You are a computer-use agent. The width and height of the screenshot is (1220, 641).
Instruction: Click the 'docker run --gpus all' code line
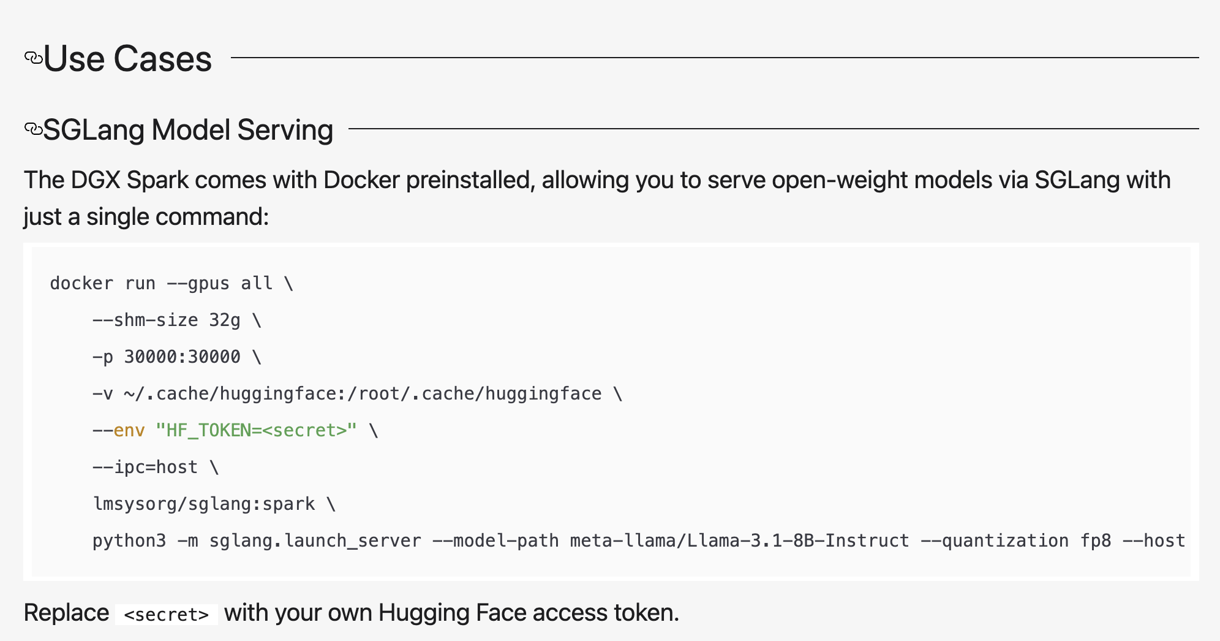pyautogui.click(x=171, y=284)
